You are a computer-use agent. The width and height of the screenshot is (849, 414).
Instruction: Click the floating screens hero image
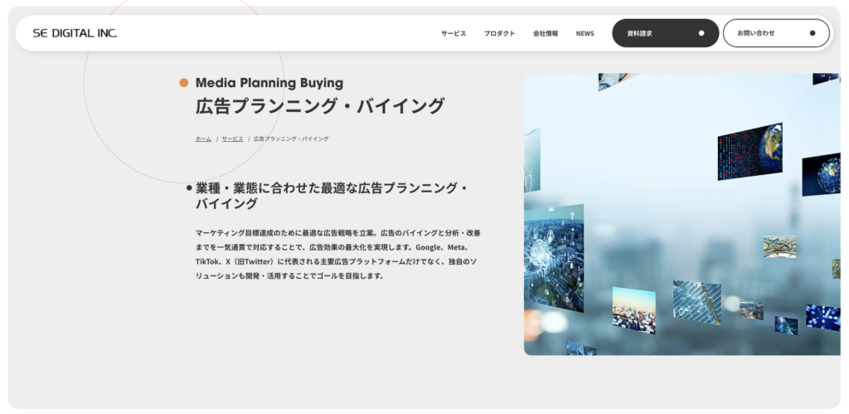point(682,215)
